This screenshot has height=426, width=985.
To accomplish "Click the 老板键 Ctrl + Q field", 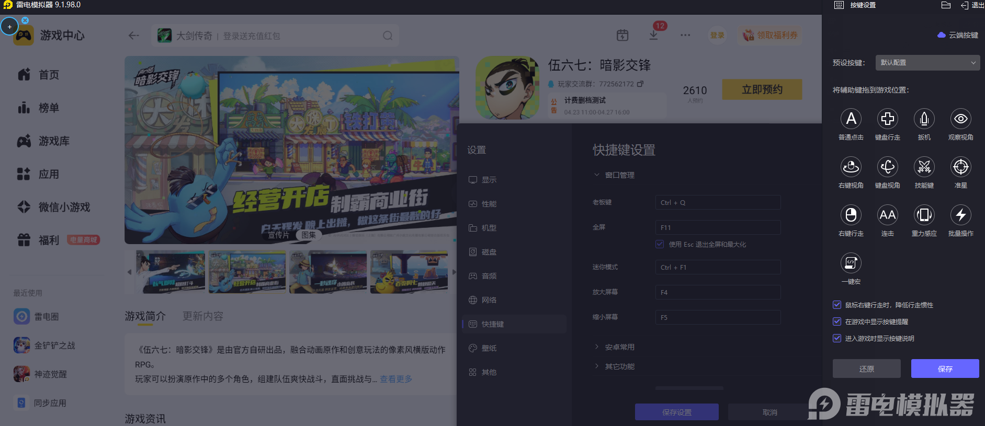I will point(718,202).
